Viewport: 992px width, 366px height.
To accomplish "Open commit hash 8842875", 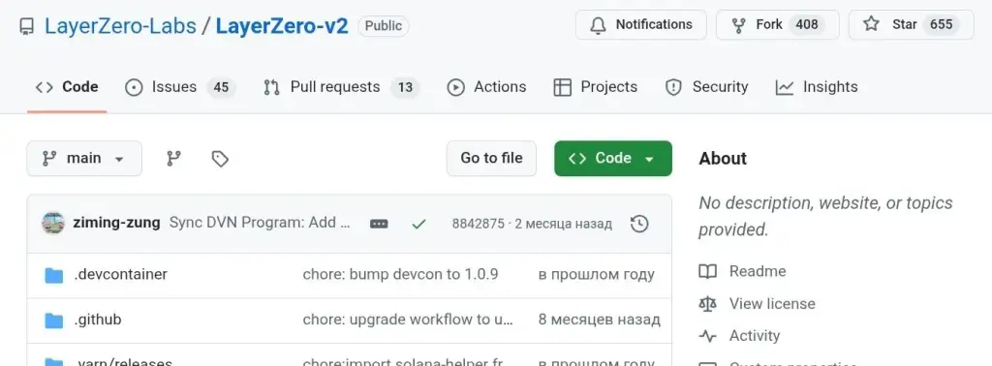I will click(479, 224).
